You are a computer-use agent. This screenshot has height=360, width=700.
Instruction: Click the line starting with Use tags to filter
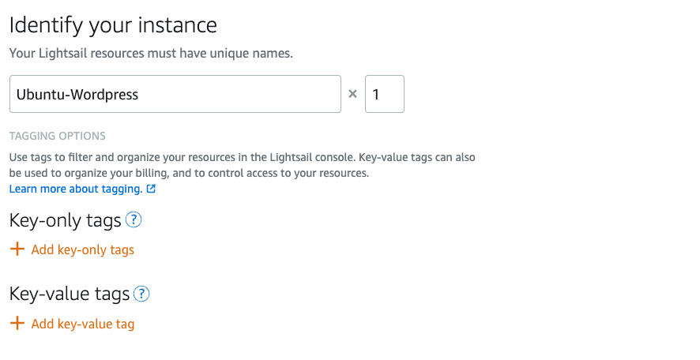coord(242,157)
